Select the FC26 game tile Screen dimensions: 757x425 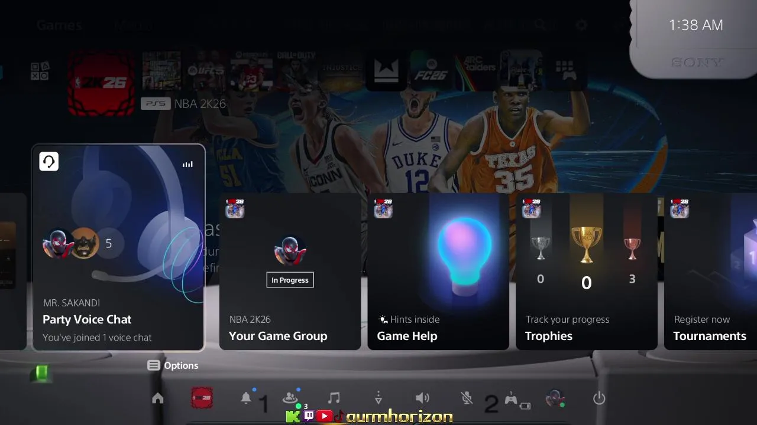tap(432, 71)
